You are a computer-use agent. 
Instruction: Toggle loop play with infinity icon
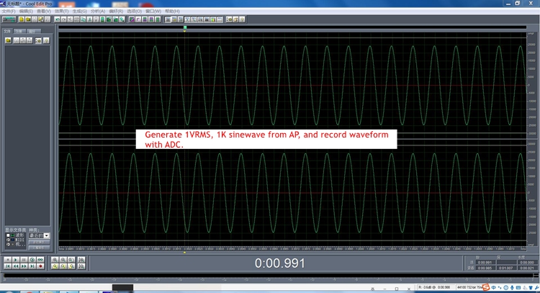tap(40, 259)
